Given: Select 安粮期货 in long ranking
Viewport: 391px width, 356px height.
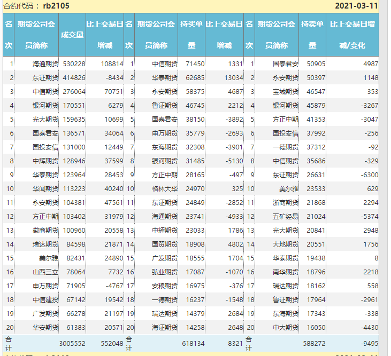Looking at the screenshot, I should click(x=165, y=286).
